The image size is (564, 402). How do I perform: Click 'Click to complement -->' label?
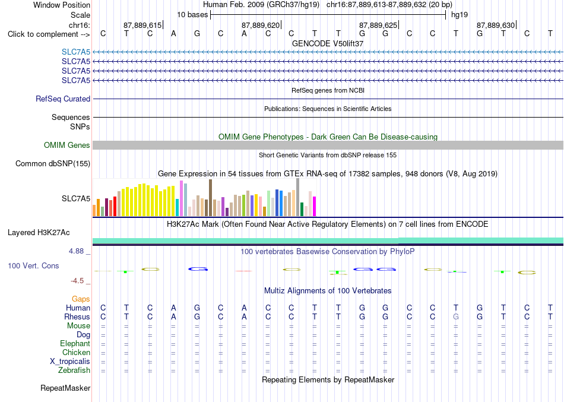tap(49, 34)
